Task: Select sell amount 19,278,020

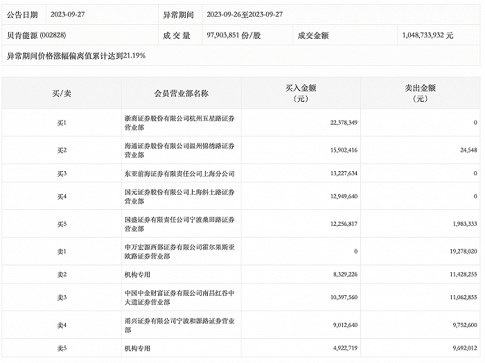Action: click(464, 251)
